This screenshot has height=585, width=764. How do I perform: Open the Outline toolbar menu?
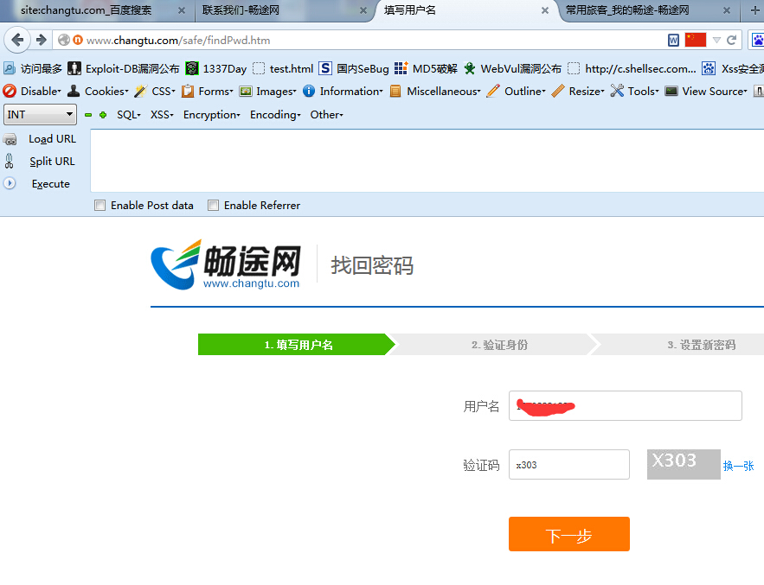click(x=516, y=91)
